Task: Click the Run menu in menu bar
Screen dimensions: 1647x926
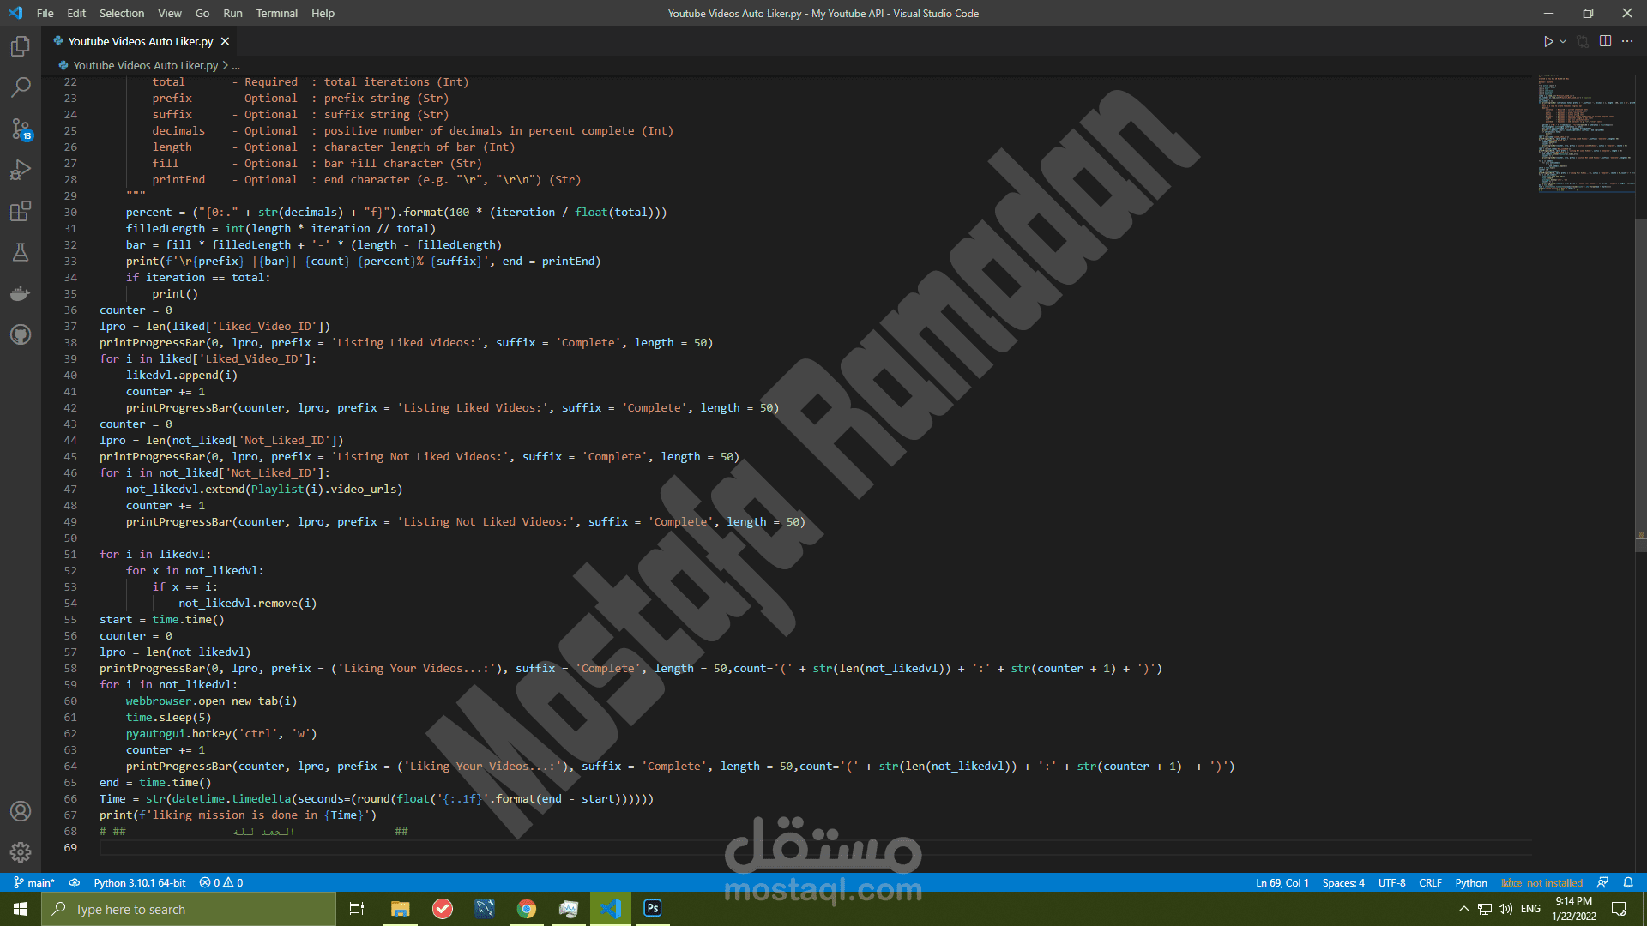Action: pos(231,13)
